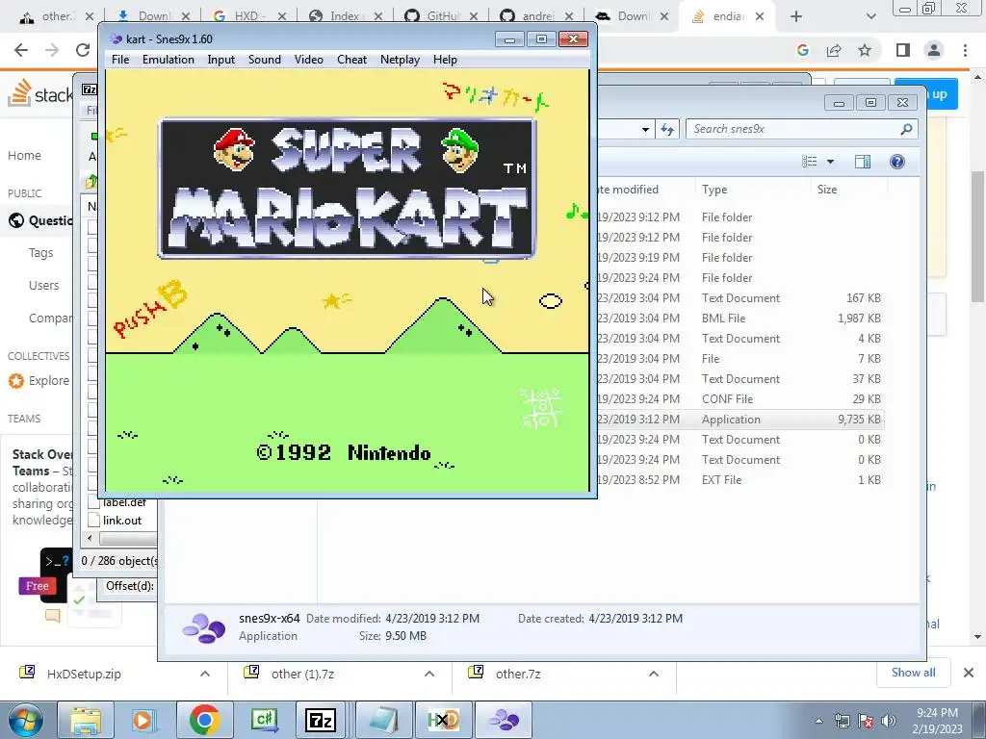Screen dimensions: 986x739
Task: Toggle the Explorer preview pane
Action: pos(863,162)
